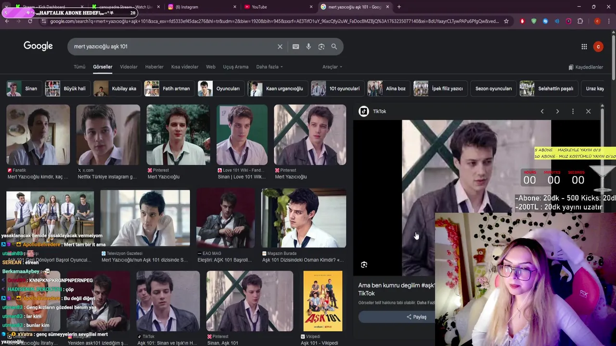This screenshot has width=616, height=346.
Task: Clear the search box with the X icon
Action: pyautogui.click(x=280, y=47)
